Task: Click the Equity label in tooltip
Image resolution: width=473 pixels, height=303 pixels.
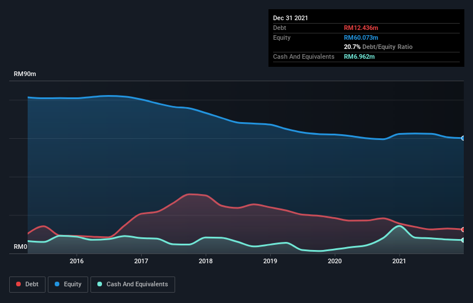Action: click(282, 37)
